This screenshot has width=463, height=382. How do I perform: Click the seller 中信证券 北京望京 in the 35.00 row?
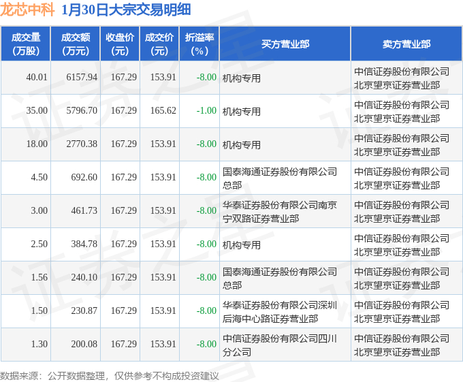(x=402, y=112)
